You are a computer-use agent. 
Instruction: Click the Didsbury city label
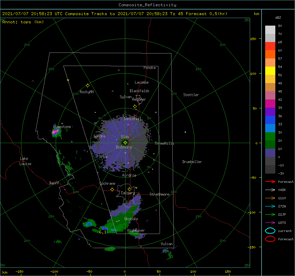124,147
